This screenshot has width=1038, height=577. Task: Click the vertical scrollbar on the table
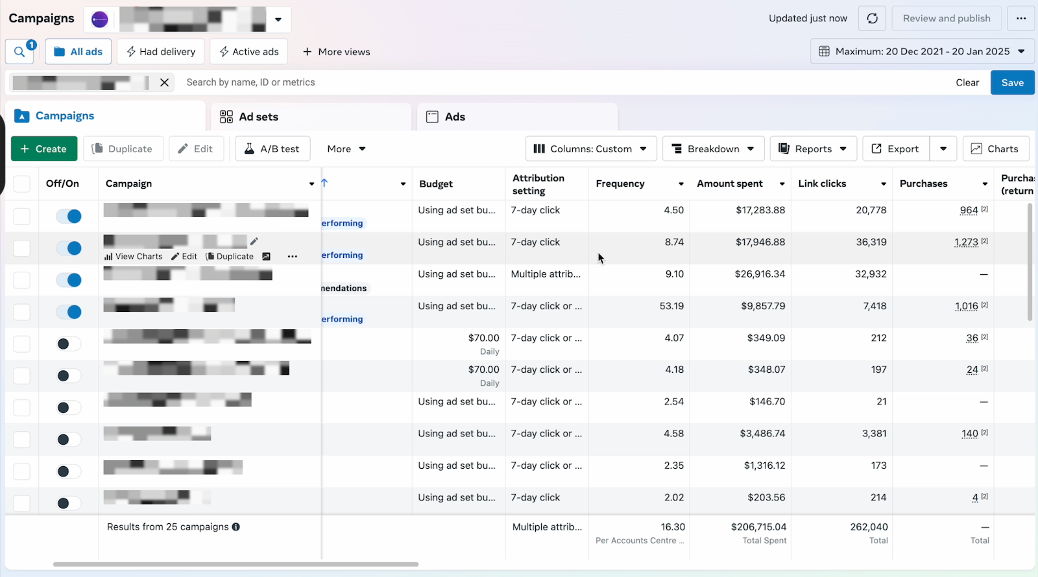(x=1030, y=262)
